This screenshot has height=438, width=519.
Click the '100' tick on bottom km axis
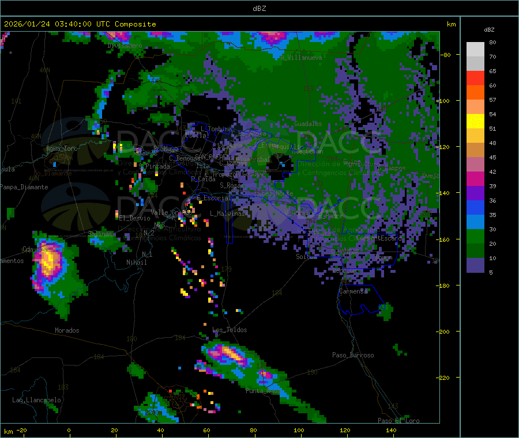(299, 431)
